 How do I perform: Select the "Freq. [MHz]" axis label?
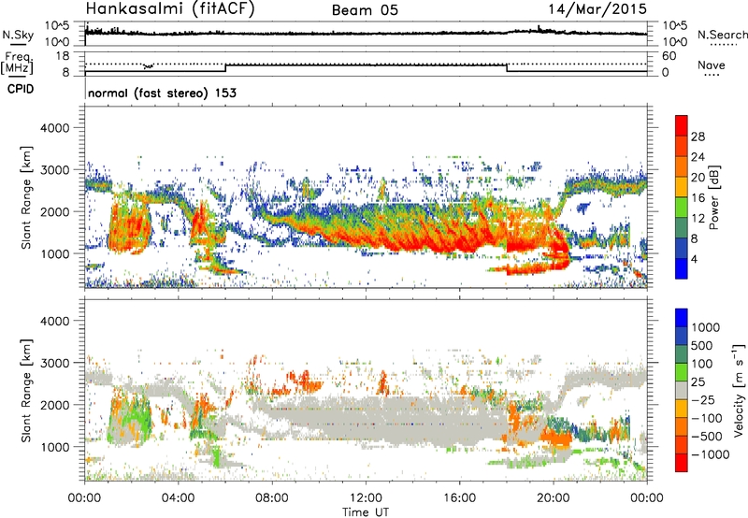(x=18, y=64)
